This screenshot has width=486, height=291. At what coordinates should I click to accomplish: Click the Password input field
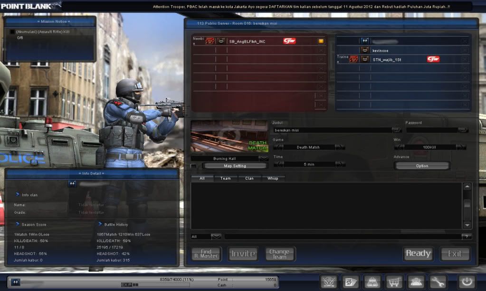tap(432, 130)
